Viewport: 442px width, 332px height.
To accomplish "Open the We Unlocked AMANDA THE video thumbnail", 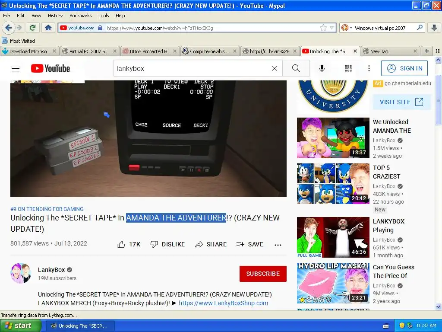I will coord(333,138).
